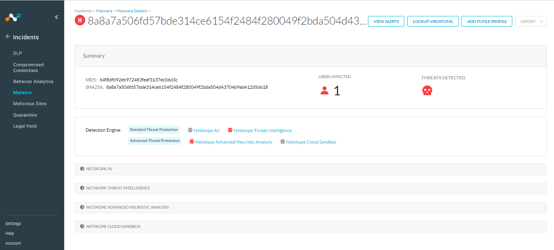554x250 pixels.
Task: Click the skull icon beside Netskope Advanced Heuristic Analysis
Action: (x=191, y=142)
